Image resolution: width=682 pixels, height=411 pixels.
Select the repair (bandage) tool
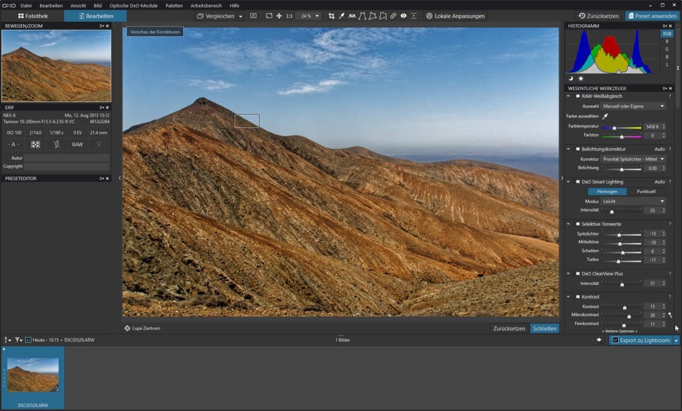coord(393,16)
